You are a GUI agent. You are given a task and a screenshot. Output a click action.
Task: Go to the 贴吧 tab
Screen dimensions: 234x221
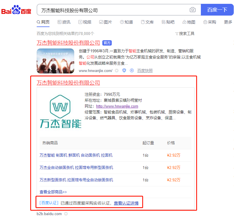tap(168, 22)
